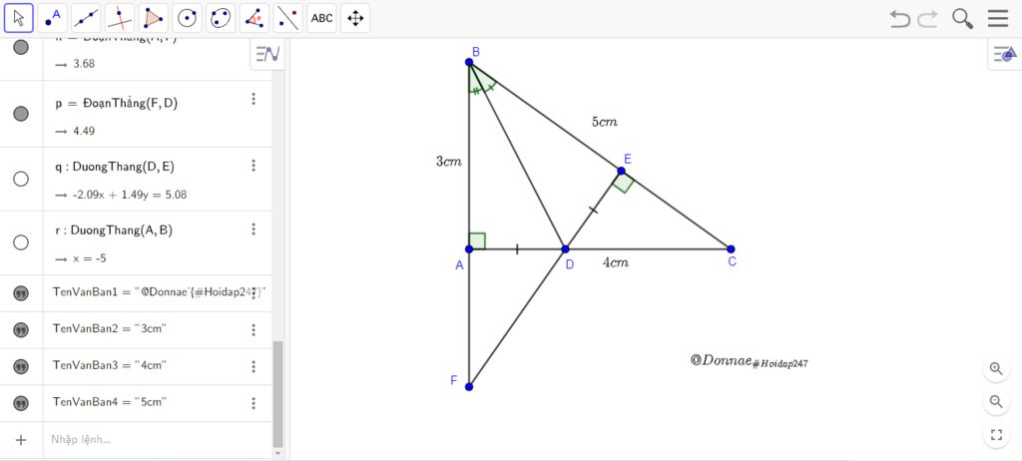Image resolution: width=1022 pixels, height=461 pixels.
Task: Zoom out the graphics view
Action: click(x=996, y=401)
